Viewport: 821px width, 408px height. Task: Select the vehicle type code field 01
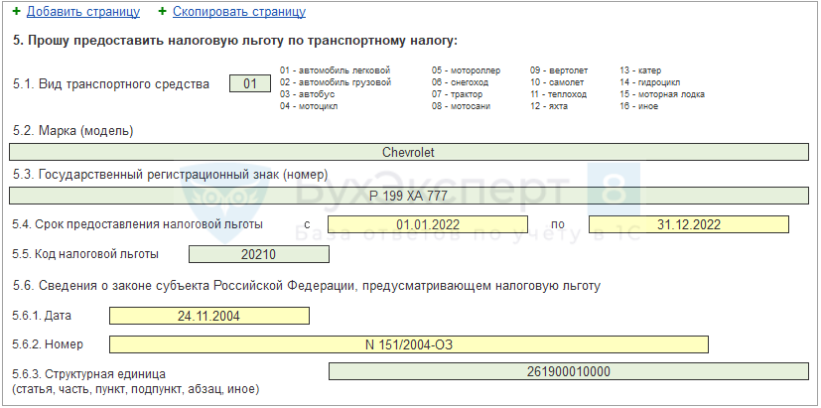[x=250, y=83]
